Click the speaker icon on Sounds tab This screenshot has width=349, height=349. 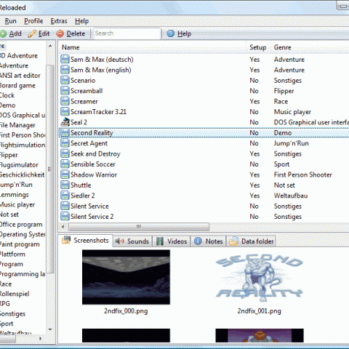coord(119,241)
